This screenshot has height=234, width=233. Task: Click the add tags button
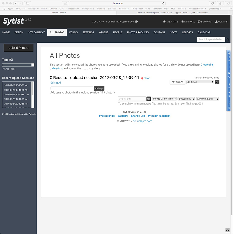(x=99, y=88)
